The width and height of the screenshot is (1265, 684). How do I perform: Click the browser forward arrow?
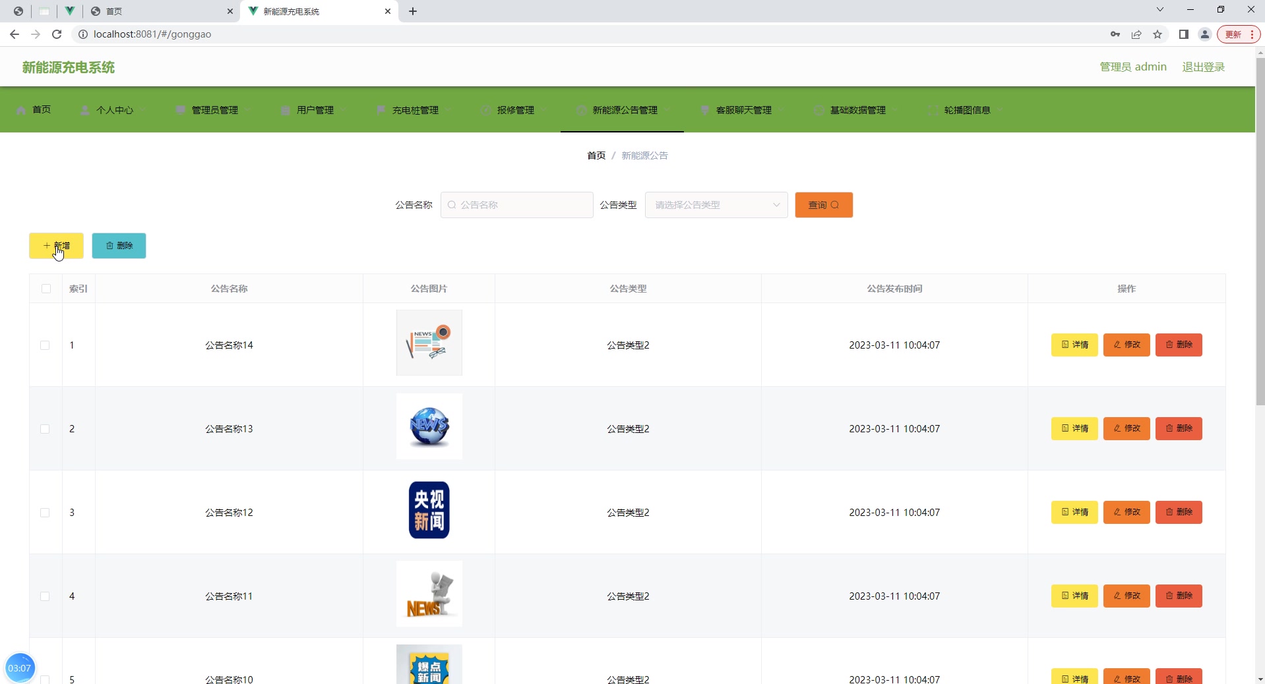(x=36, y=34)
